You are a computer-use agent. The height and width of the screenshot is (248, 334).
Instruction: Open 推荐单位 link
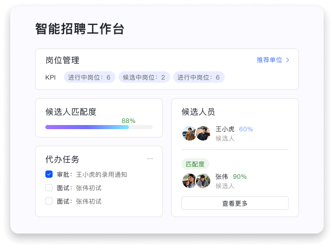[x=270, y=60]
